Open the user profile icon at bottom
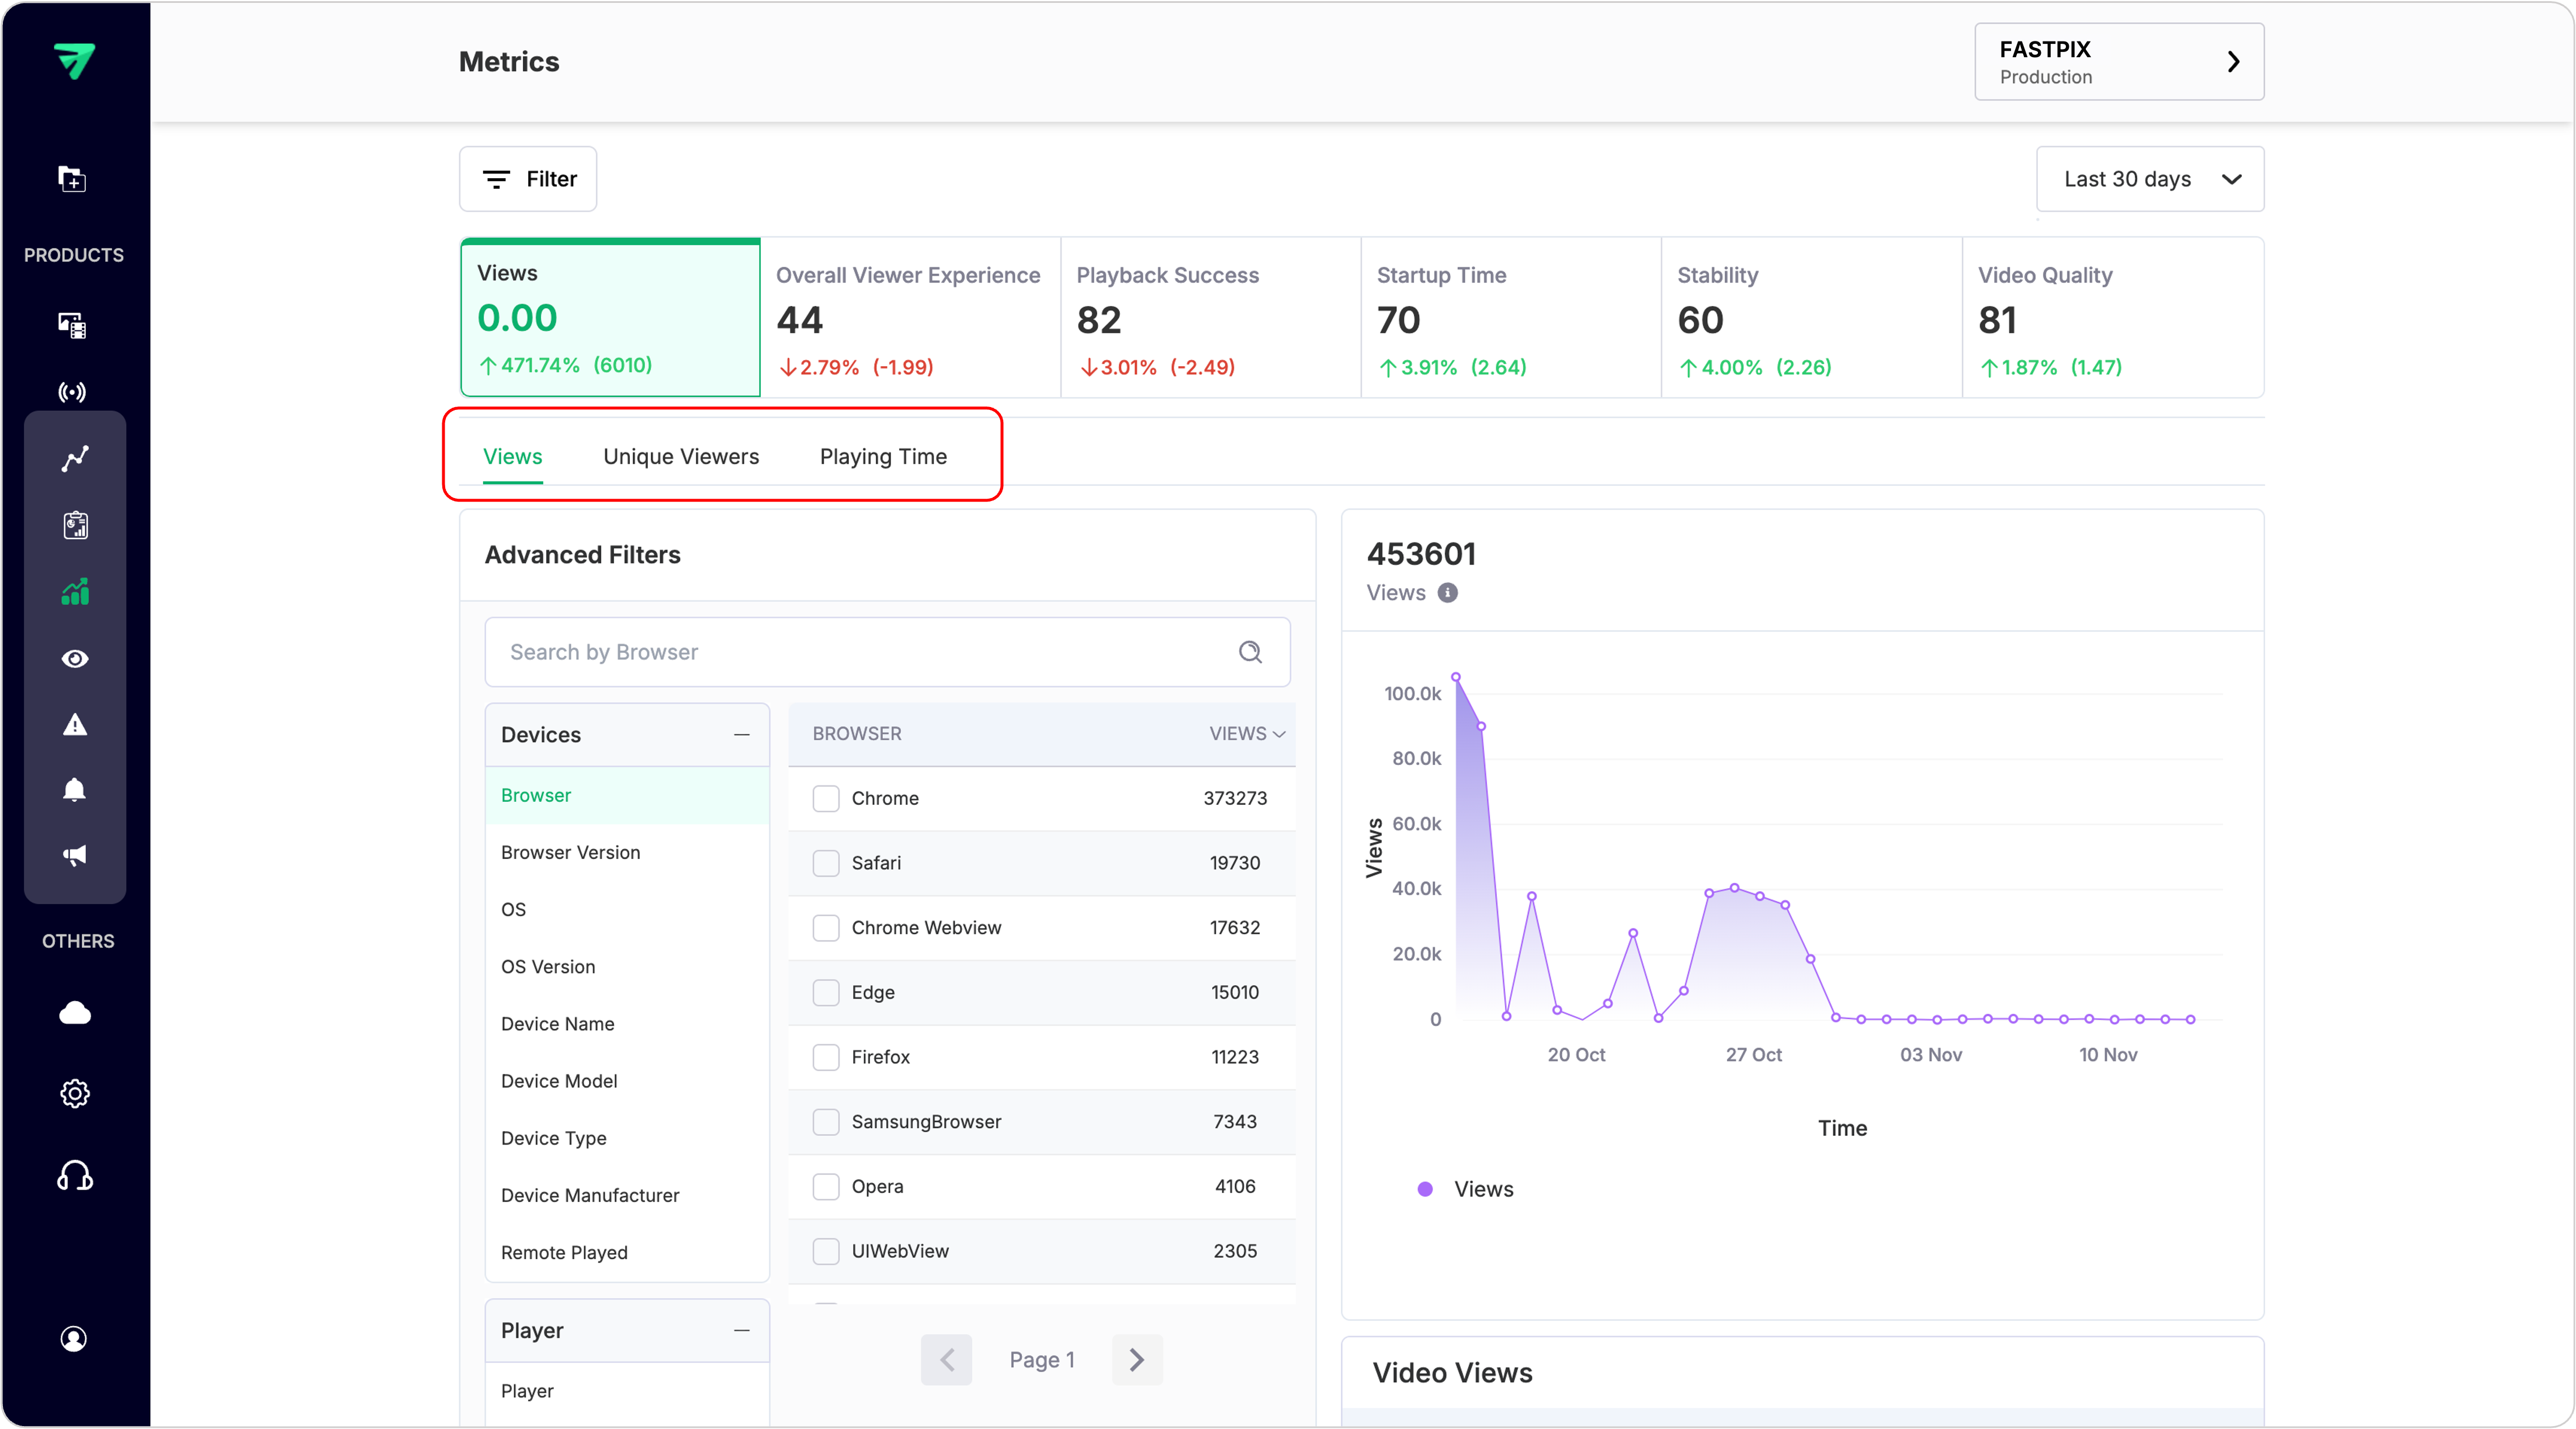This screenshot has height=1429, width=2576. tap(74, 1339)
